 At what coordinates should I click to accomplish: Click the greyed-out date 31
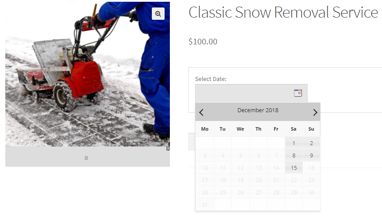pos(205,205)
